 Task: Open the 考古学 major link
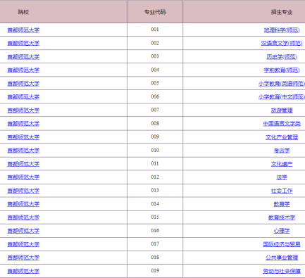pos(282,151)
